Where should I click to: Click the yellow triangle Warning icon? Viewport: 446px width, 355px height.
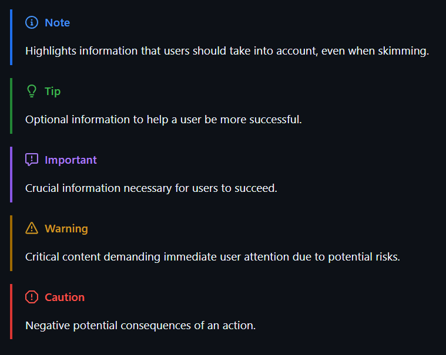32,229
